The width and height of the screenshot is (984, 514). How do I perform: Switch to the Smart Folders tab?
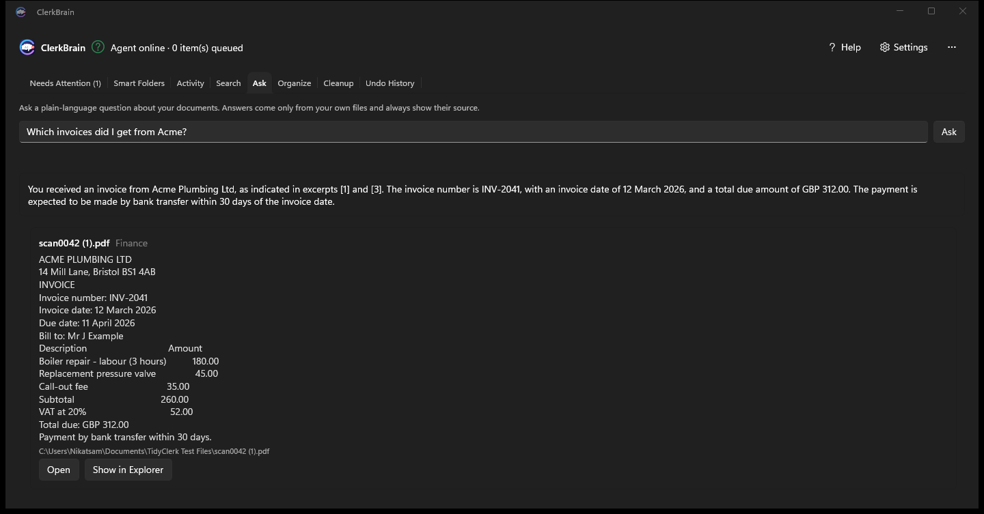[139, 83]
